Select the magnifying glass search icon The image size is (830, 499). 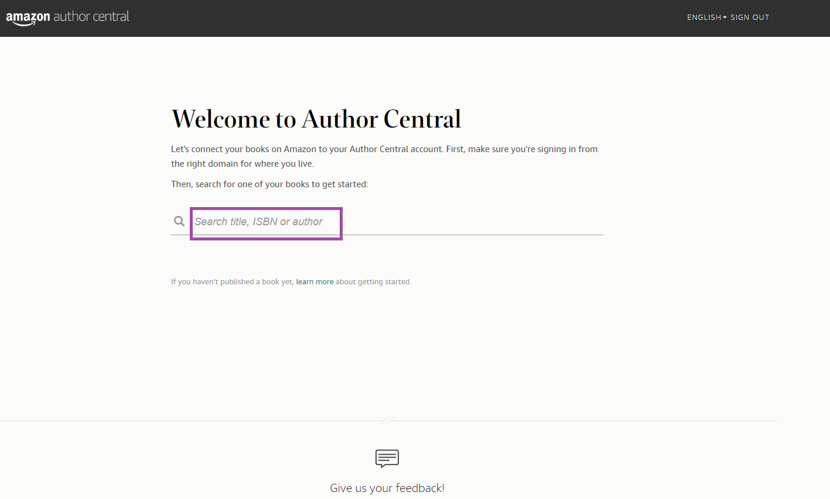(179, 221)
